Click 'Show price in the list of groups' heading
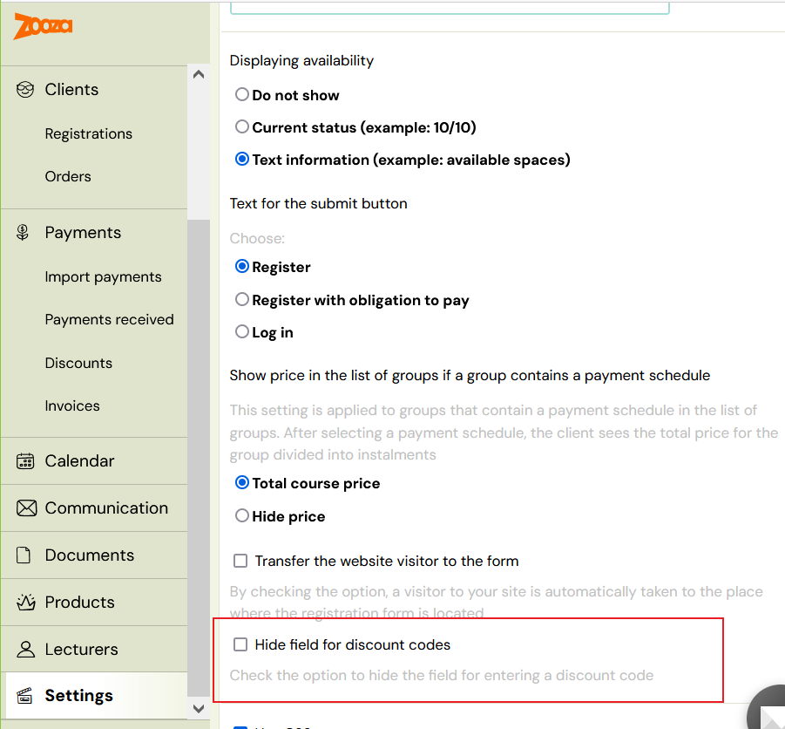The width and height of the screenshot is (785, 729). (x=470, y=376)
